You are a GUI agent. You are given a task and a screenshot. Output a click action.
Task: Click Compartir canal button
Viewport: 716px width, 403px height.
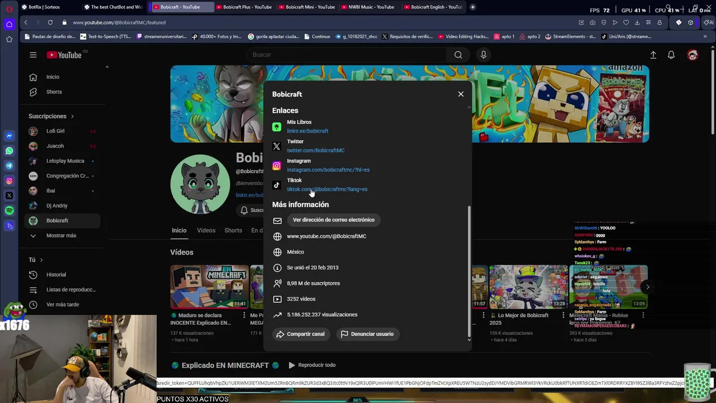tap(301, 334)
